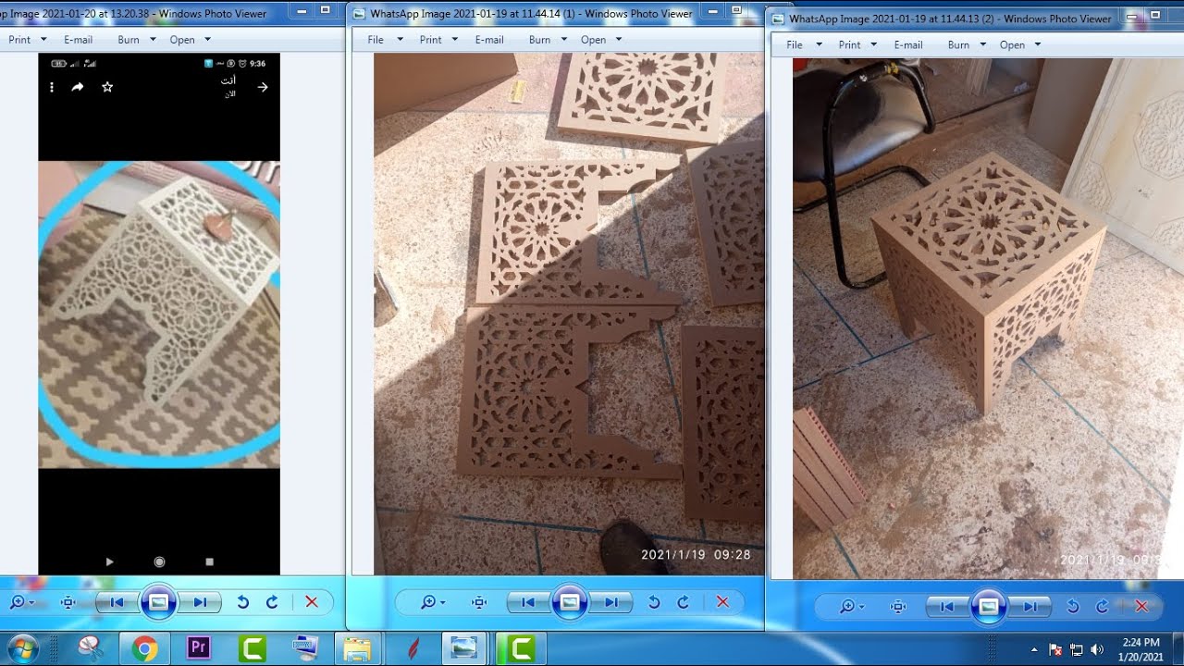Screen dimensions: 1184x666
Task: Go to next image in right viewer
Action: tap(1030, 607)
